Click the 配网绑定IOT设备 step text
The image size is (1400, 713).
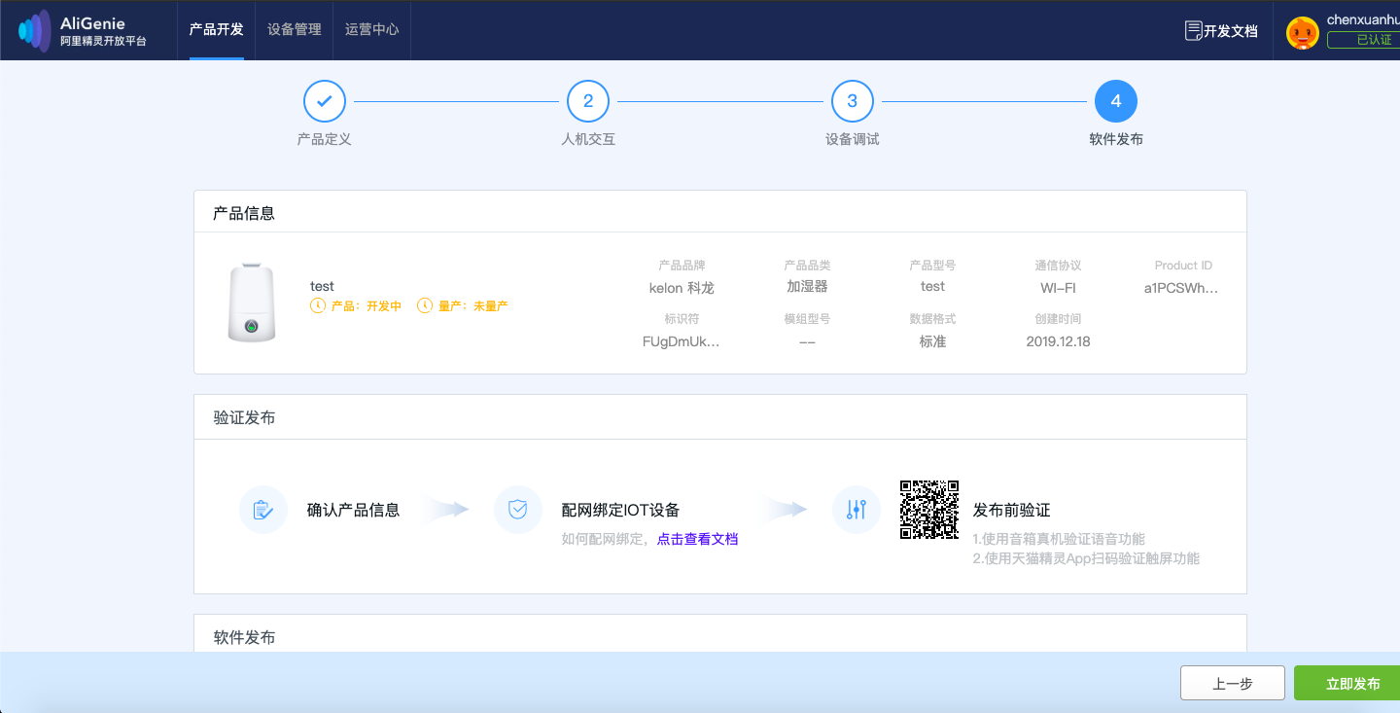[x=620, y=510]
